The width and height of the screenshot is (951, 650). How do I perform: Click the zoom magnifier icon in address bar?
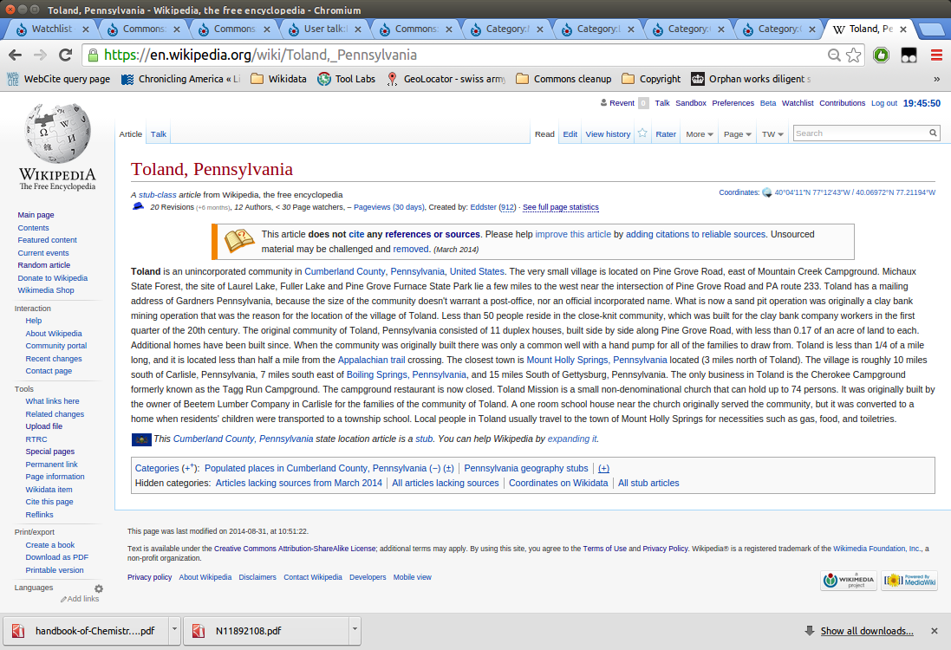coord(834,55)
